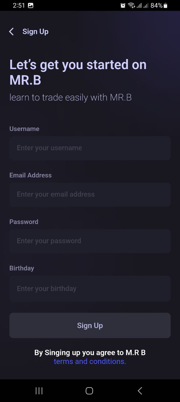Tap the back chevron beside Sign Up
Screen dimensions: 180x402
tap(11, 31)
